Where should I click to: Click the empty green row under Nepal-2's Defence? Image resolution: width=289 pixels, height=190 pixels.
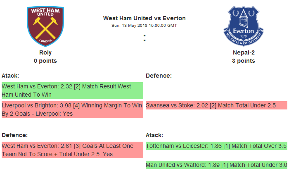216,90
